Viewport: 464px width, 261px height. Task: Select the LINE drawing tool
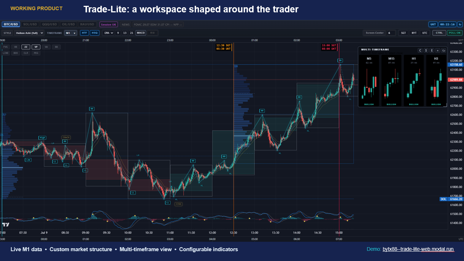tap(5, 53)
